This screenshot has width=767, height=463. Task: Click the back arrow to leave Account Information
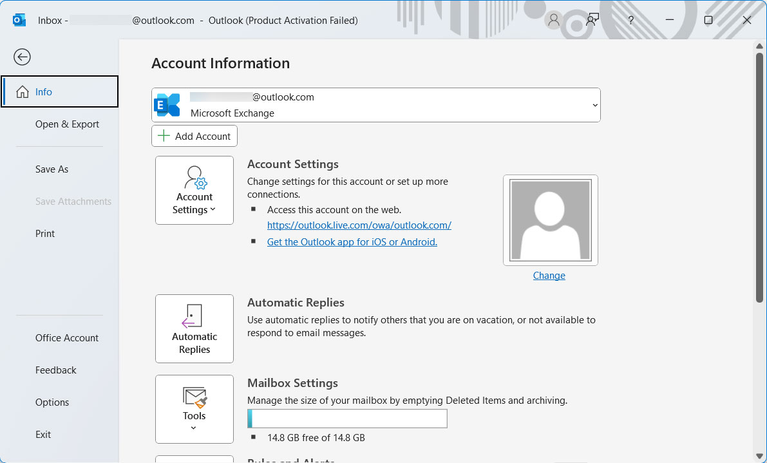[22, 57]
